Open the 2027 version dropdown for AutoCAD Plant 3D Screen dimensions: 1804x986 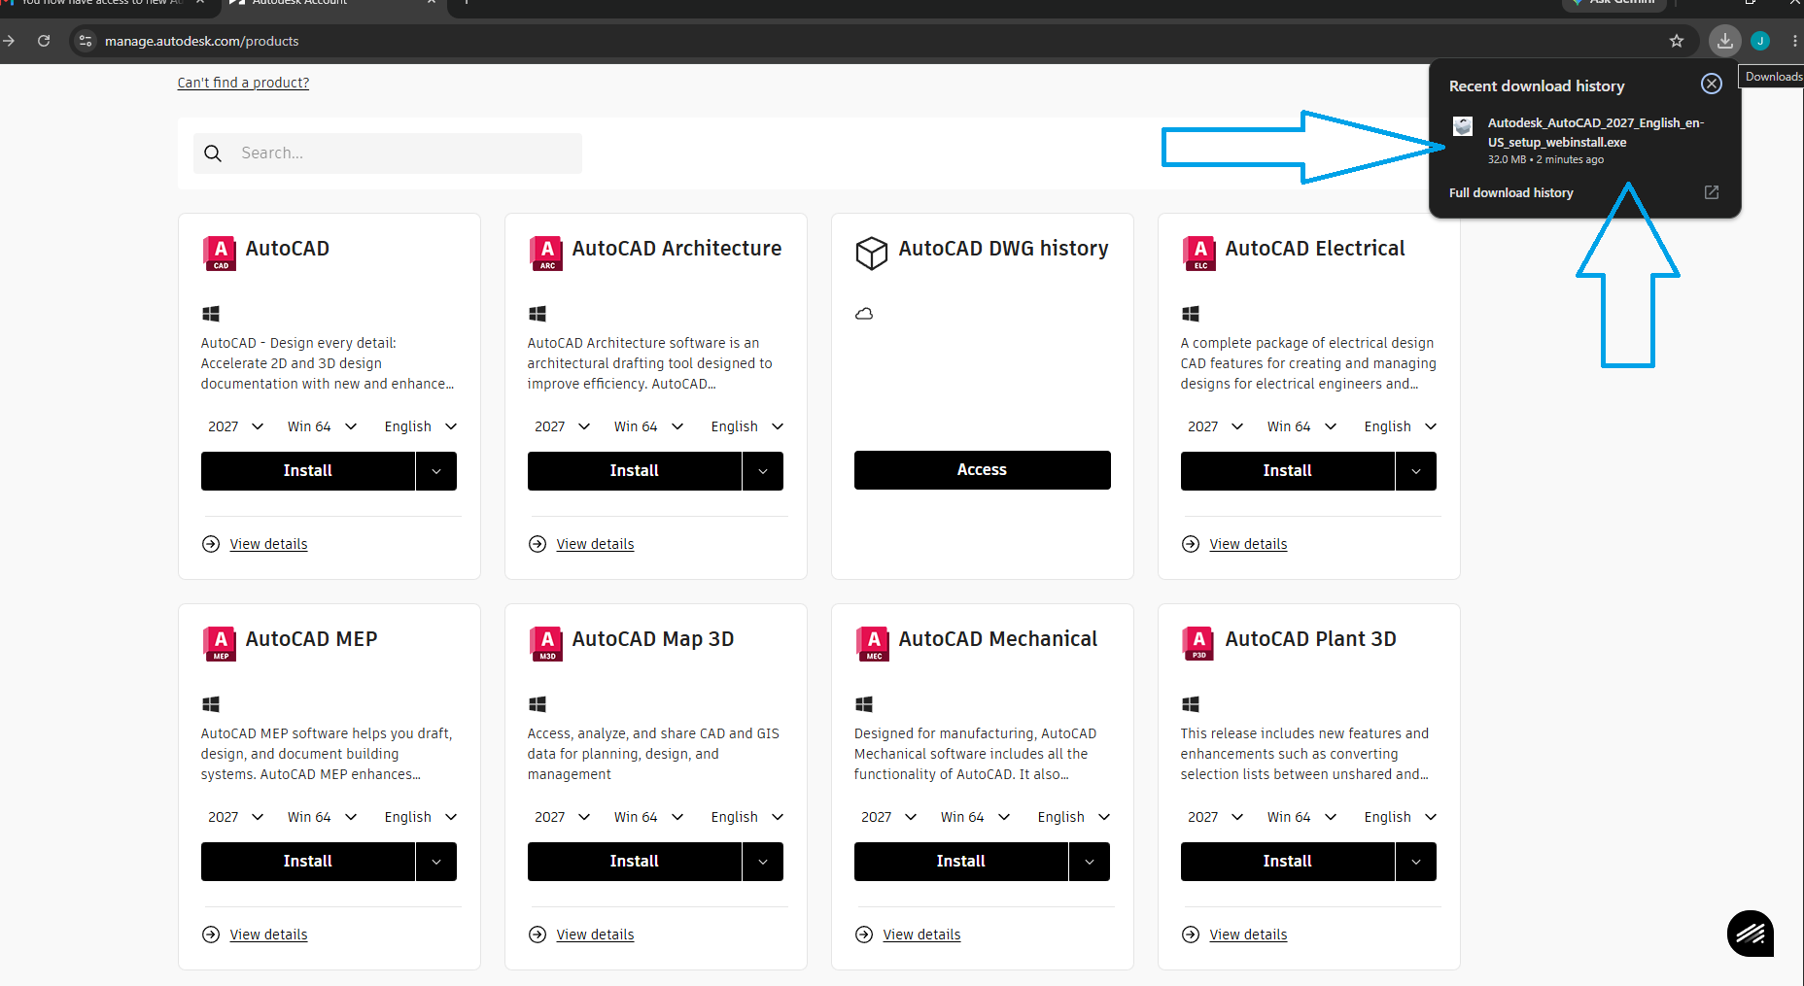1216,817
